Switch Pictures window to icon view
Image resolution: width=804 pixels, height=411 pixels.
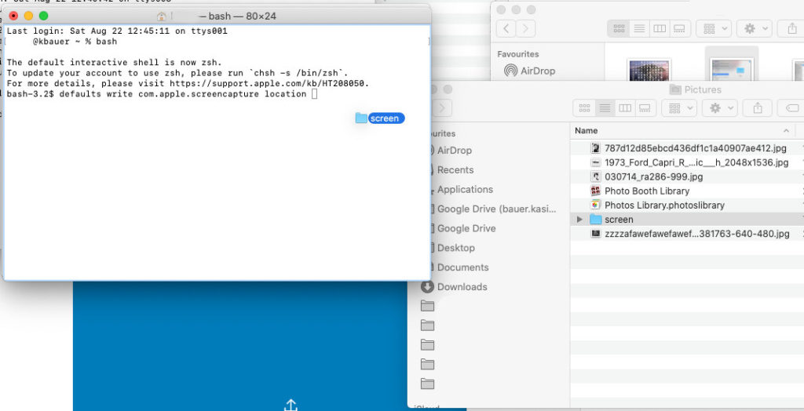point(584,108)
